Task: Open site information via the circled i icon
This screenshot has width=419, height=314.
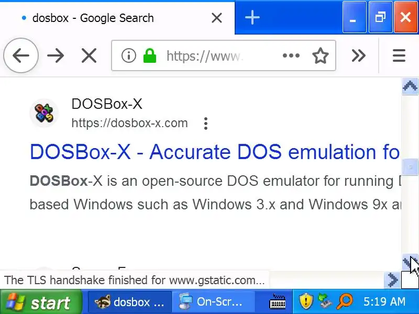Action: [x=128, y=55]
